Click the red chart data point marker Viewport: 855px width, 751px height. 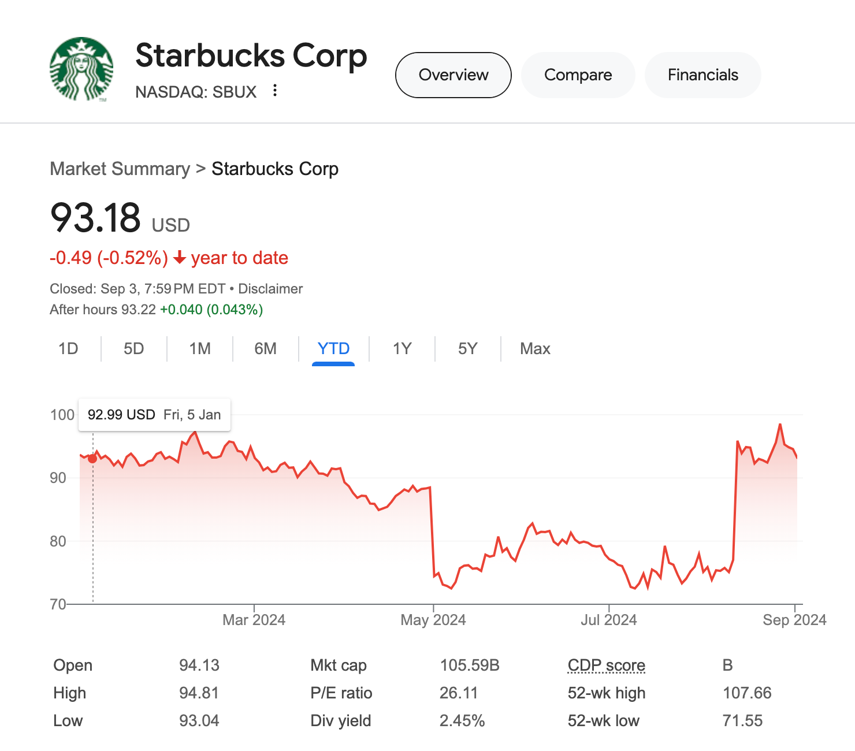92,458
